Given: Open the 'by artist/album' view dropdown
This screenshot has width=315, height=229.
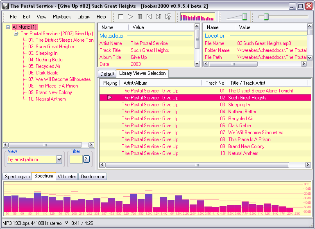Looking at the screenshot, I should (59, 159).
